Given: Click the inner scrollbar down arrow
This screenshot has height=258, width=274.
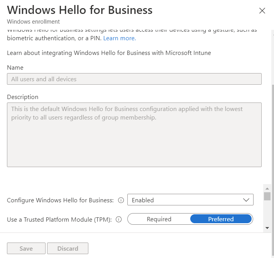Looking at the screenshot, I should (x=267, y=228).
